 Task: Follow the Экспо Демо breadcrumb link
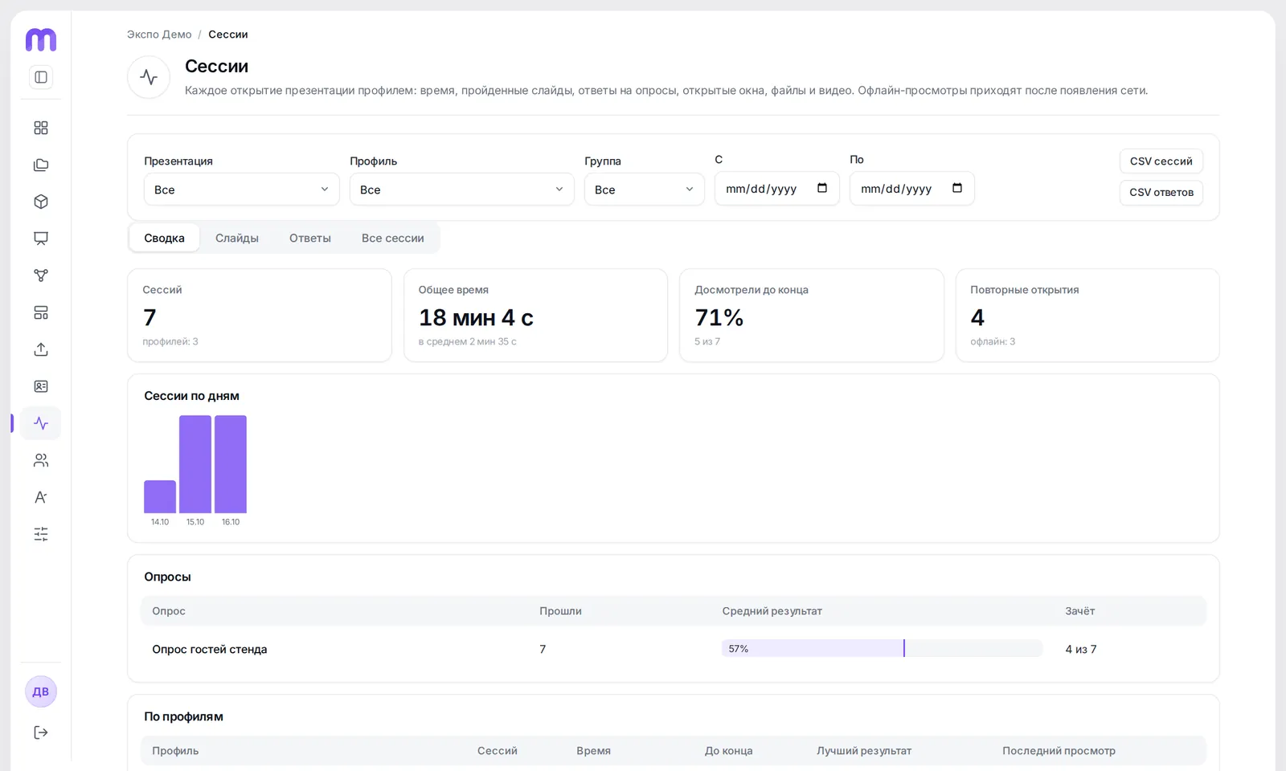click(159, 35)
